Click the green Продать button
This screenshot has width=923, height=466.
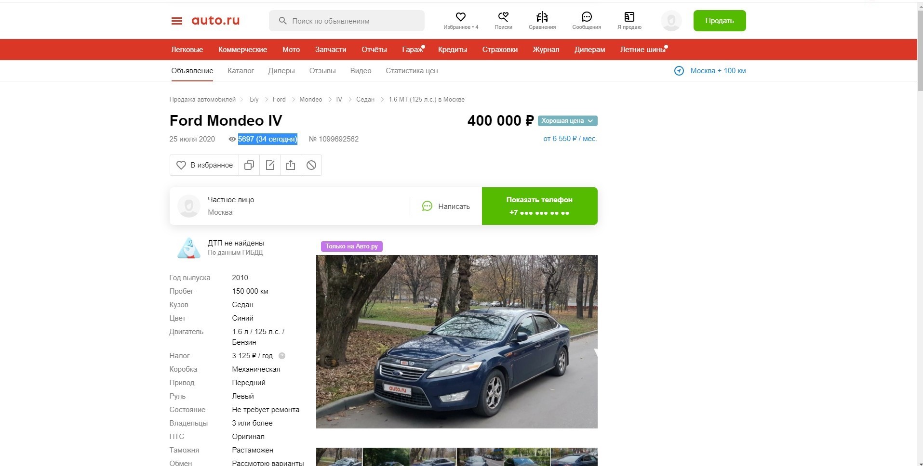pos(720,21)
